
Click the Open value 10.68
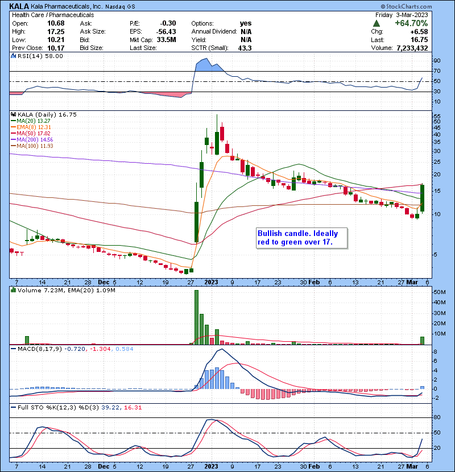[56, 23]
